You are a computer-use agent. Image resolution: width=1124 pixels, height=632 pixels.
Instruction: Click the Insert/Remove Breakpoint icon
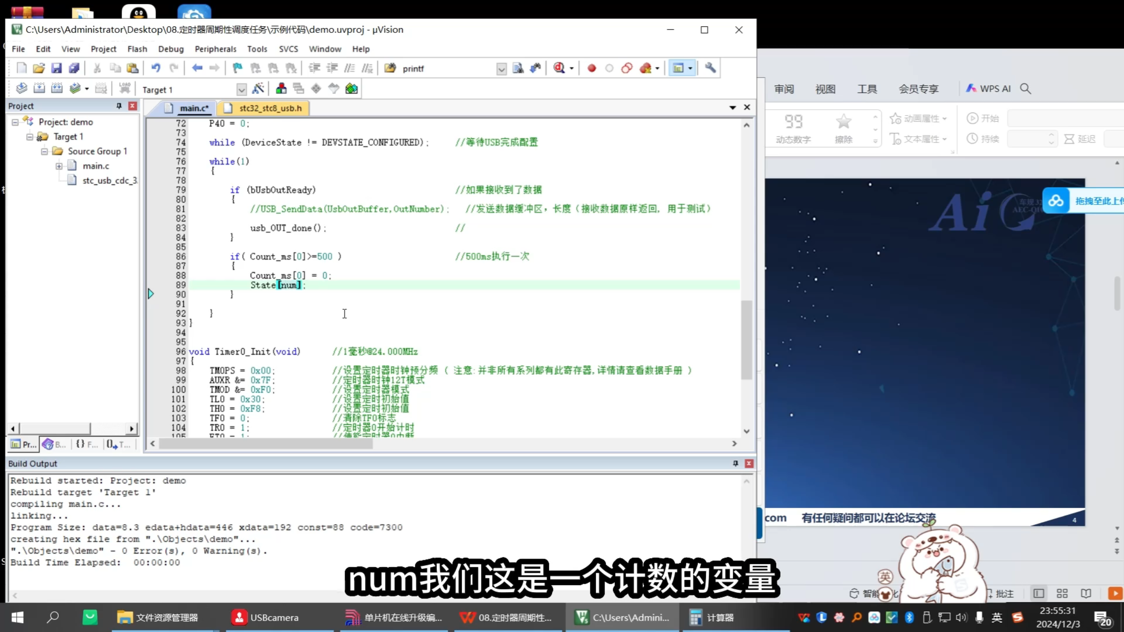point(591,68)
